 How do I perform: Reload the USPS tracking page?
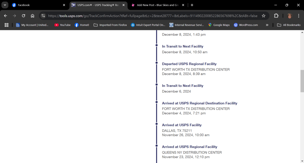pos(23,16)
